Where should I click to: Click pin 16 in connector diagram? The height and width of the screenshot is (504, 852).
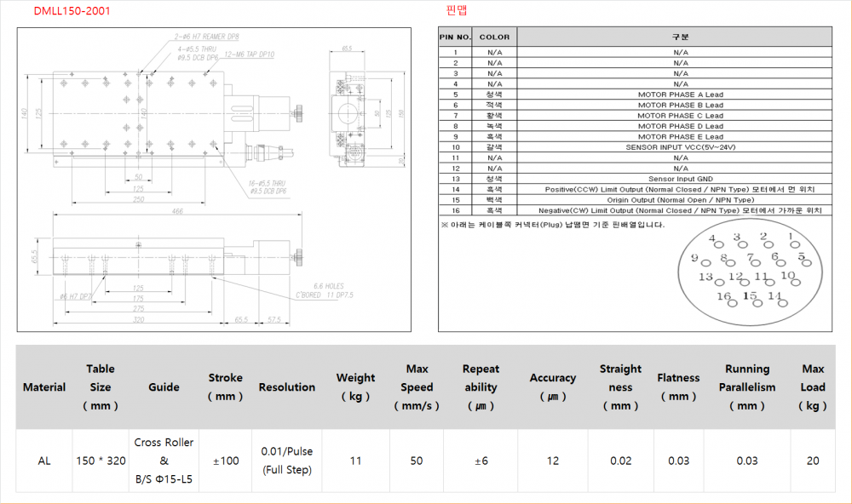tap(724, 297)
